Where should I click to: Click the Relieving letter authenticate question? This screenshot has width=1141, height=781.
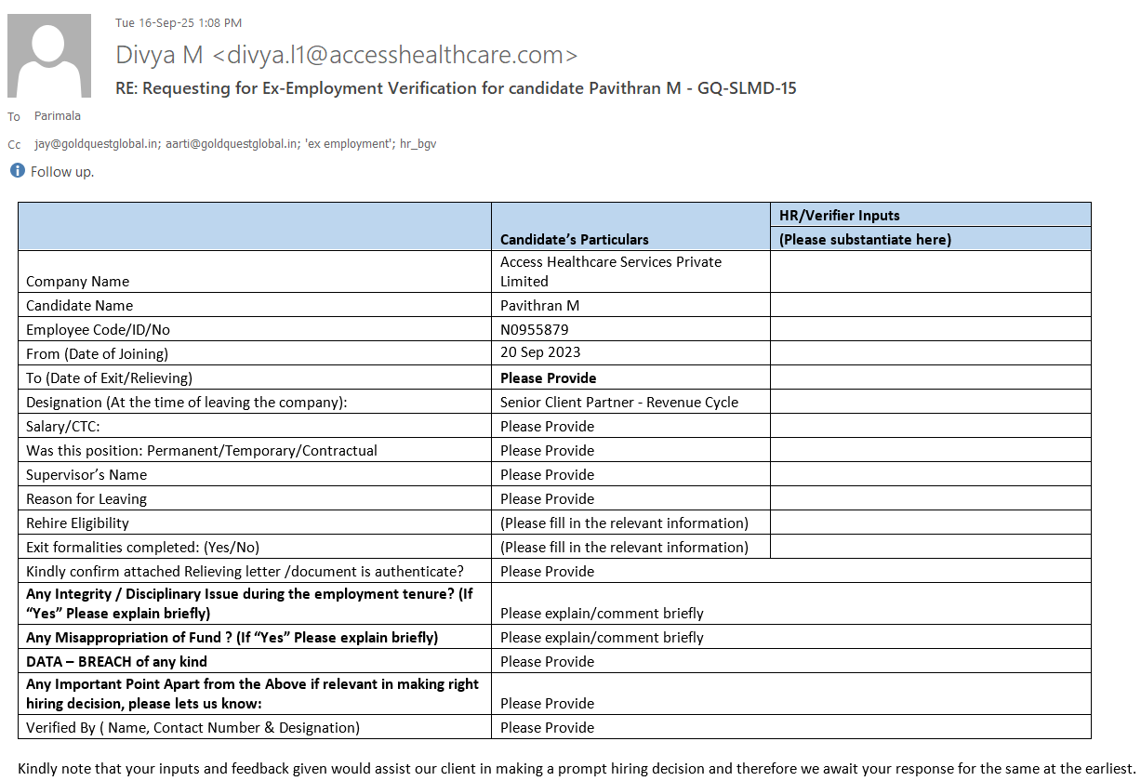[245, 571]
